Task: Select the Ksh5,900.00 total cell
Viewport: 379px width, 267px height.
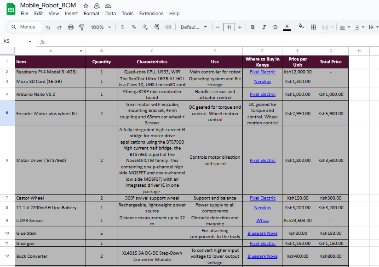Action: click(331, 113)
